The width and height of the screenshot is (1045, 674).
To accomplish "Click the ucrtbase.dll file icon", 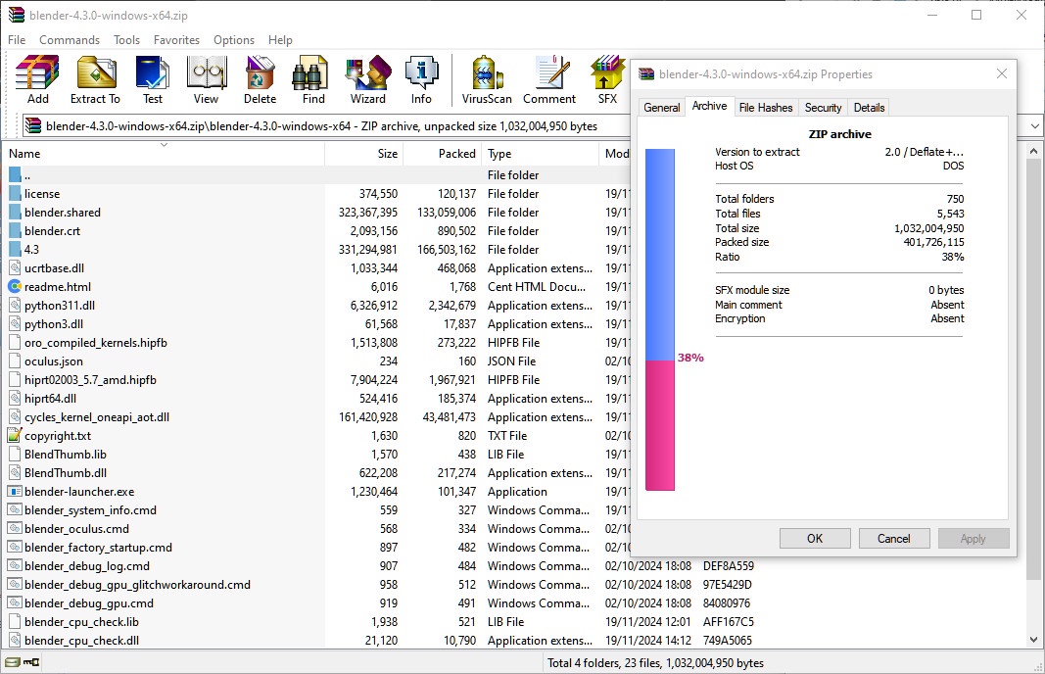I will (x=15, y=268).
